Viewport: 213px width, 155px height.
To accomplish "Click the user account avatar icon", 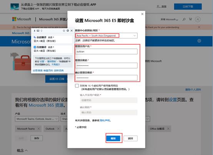I will [x=198, y=20].
